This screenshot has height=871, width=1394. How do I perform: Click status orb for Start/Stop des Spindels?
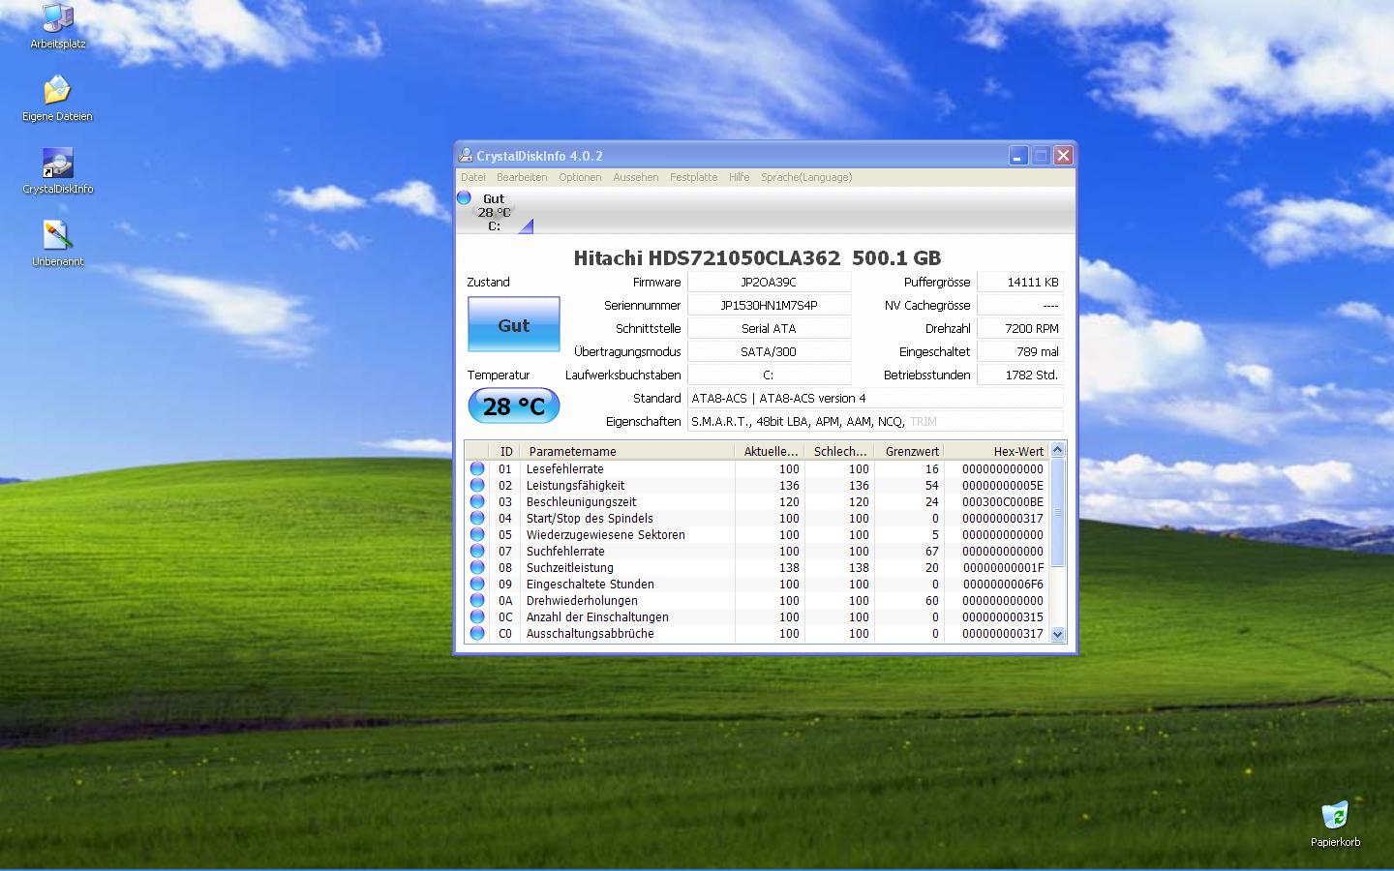click(477, 518)
